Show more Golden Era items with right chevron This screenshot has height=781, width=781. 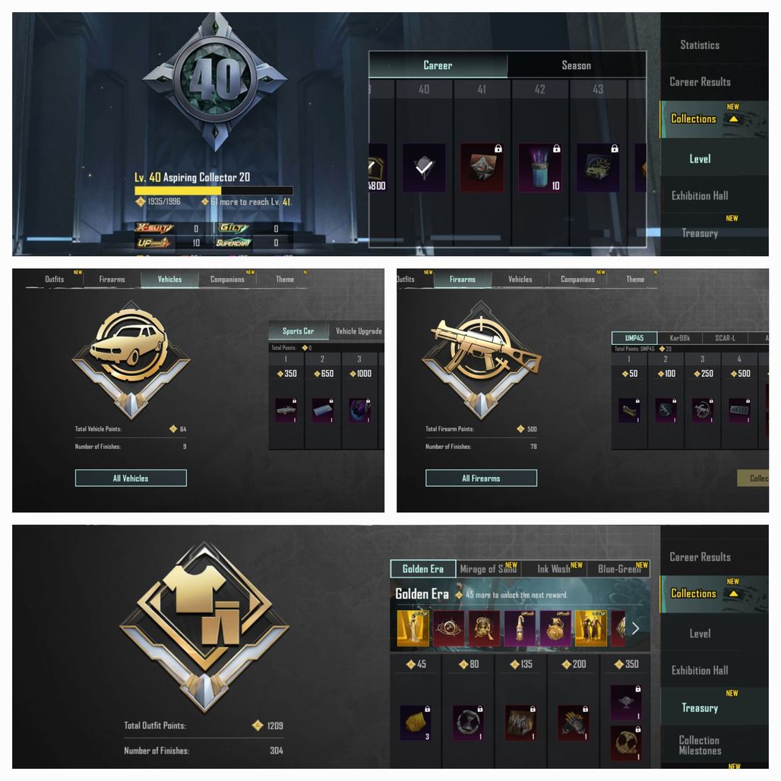coord(636,628)
